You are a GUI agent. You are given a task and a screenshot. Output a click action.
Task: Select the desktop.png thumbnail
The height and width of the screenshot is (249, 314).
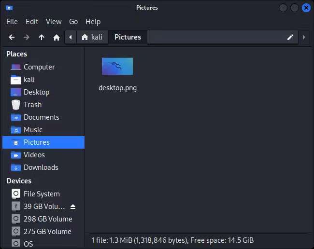coord(117,67)
